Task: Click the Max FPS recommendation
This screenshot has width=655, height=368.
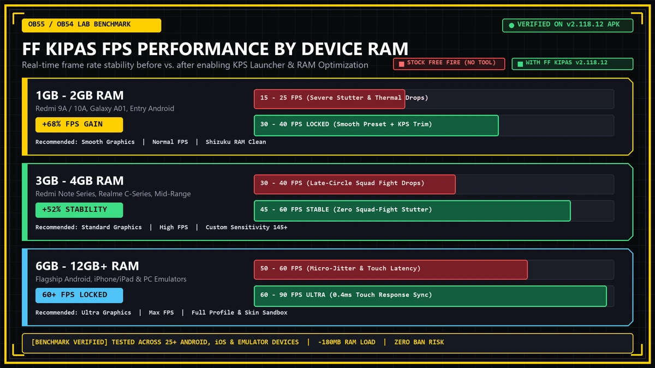Action: click(161, 313)
